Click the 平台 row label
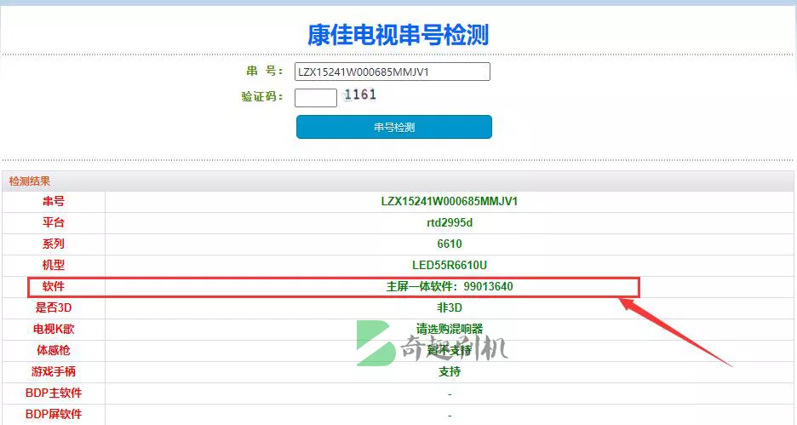 click(54, 222)
